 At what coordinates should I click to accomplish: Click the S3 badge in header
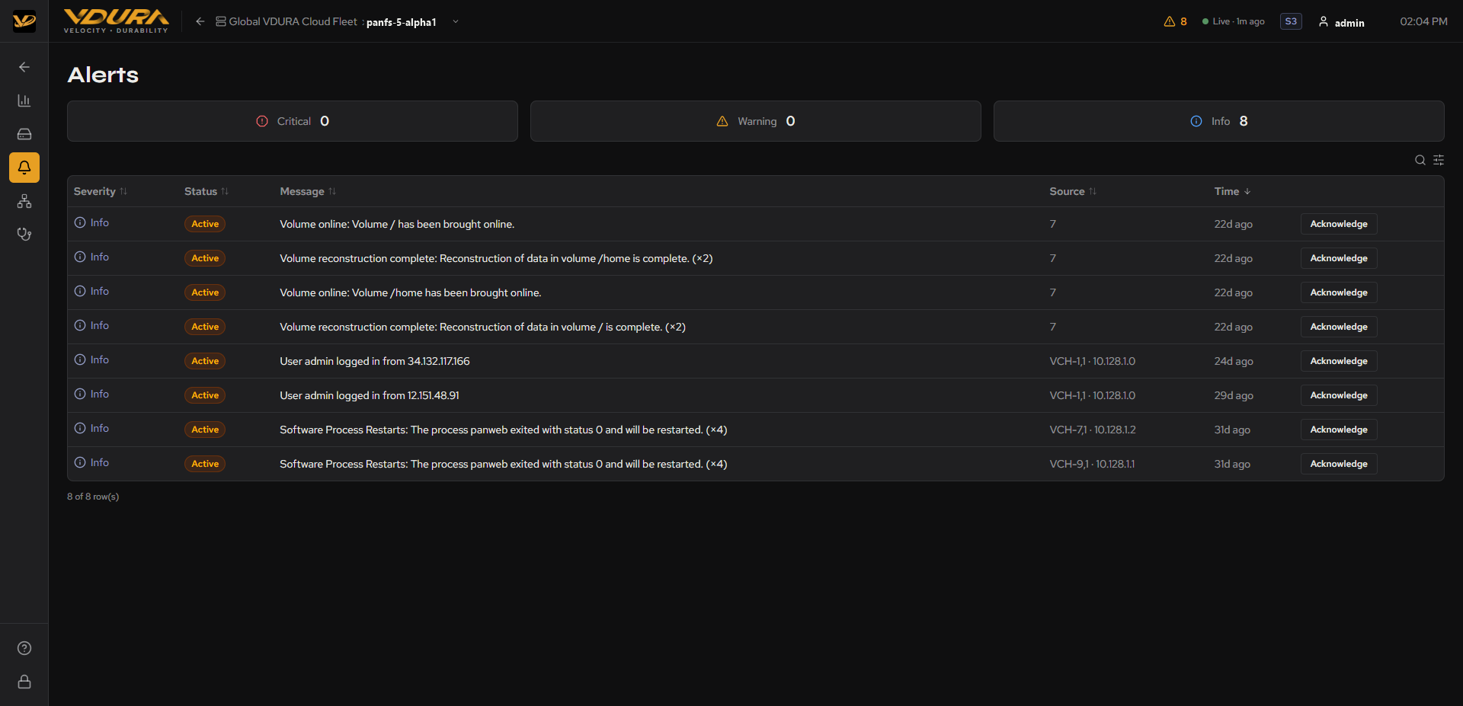(1291, 21)
